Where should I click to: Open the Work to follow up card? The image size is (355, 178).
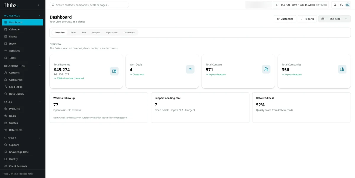99,107
